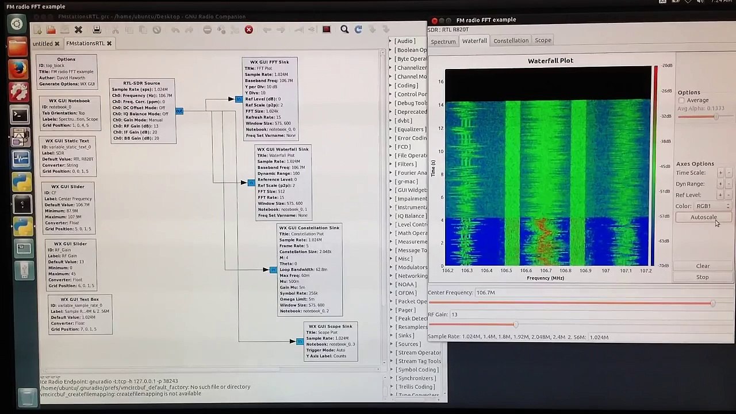736x414 pixels.
Task: Decrease Ref Level with minus button
Action: (x=729, y=195)
